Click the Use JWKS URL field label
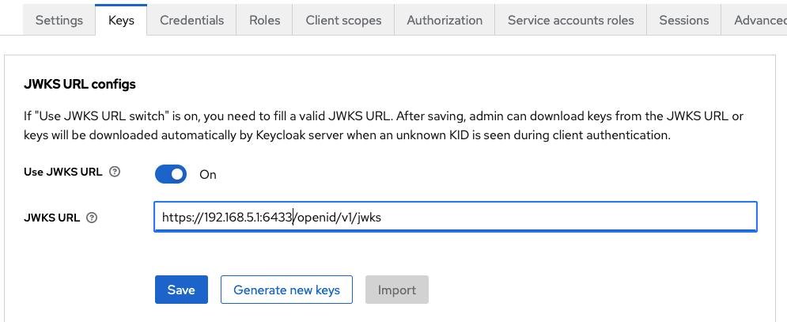The image size is (787, 322). pyautogui.click(x=62, y=172)
